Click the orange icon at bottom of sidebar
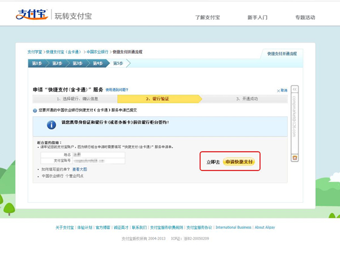This screenshot has height=255, width=340. tap(294, 158)
